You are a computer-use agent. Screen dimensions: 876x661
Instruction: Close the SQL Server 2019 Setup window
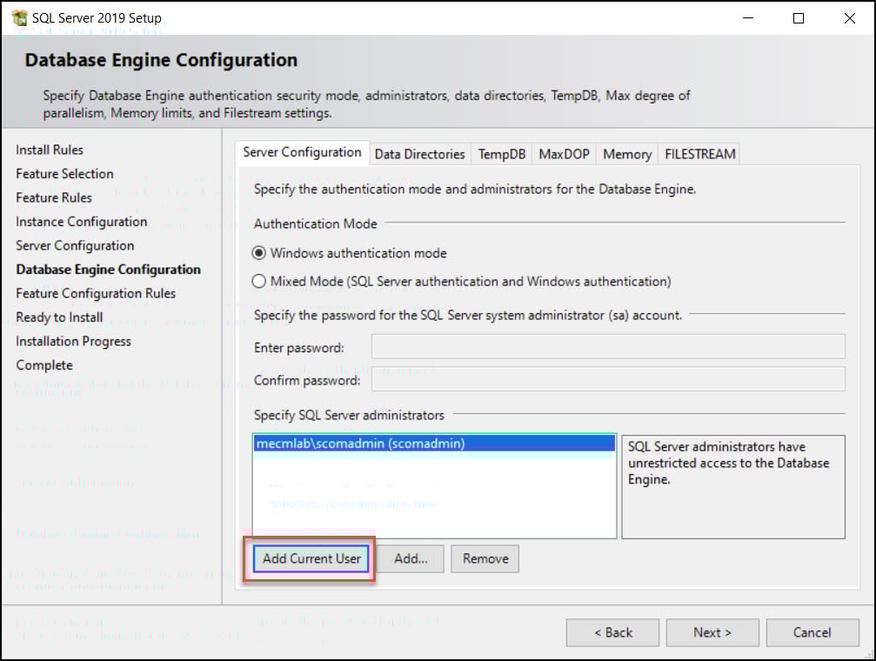tap(849, 18)
